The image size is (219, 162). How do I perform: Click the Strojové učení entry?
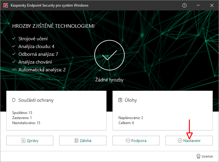[x=33, y=39]
